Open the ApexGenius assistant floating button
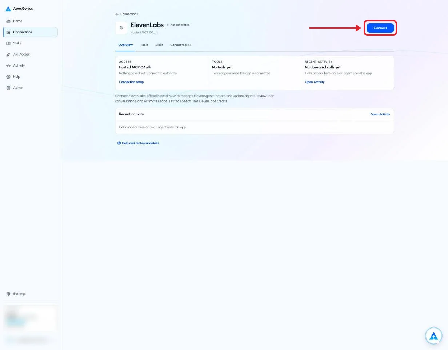Screen dimensions: 448x350 pyautogui.click(x=433, y=336)
